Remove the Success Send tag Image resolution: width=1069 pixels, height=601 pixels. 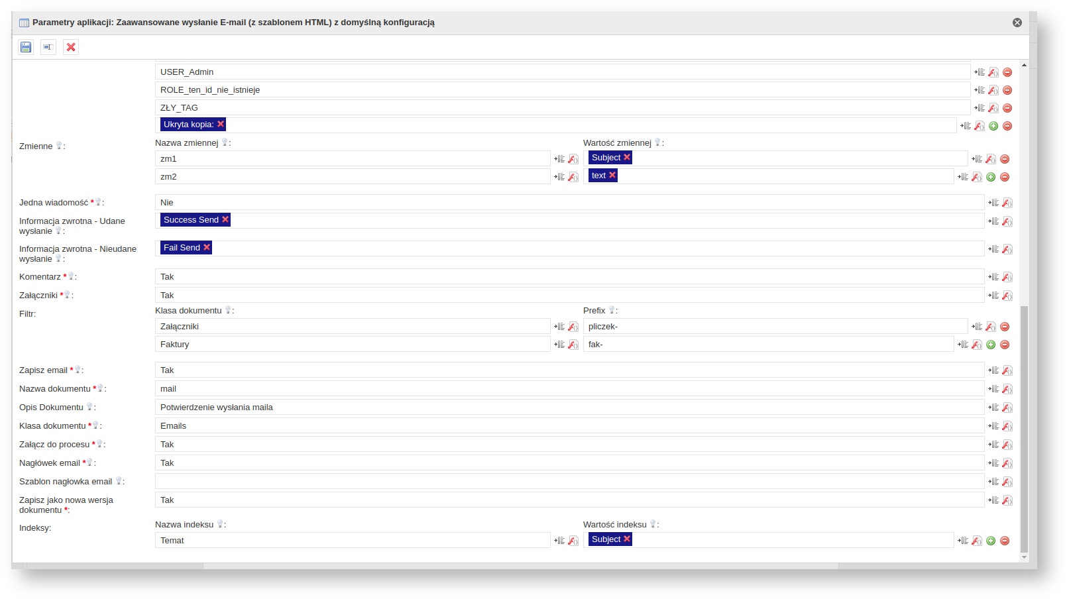pyautogui.click(x=225, y=220)
